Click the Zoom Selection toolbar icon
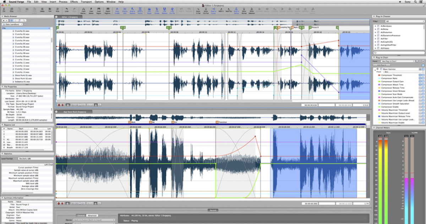 click(x=252, y=10)
